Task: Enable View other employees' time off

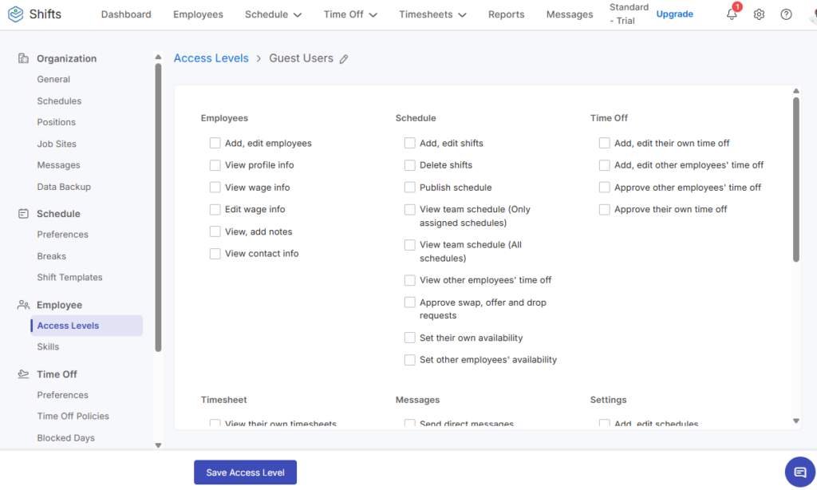Action: 409,280
